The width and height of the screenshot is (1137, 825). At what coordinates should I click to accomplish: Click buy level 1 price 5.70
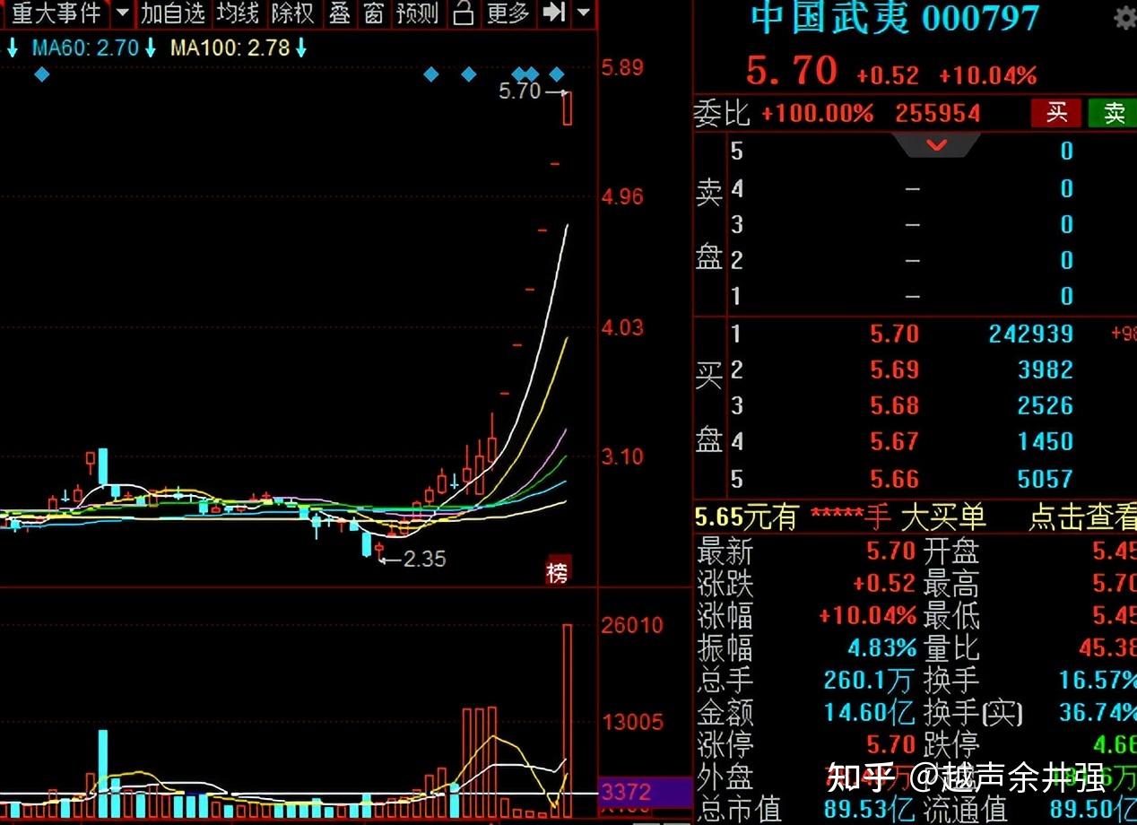[x=894, y=334]
